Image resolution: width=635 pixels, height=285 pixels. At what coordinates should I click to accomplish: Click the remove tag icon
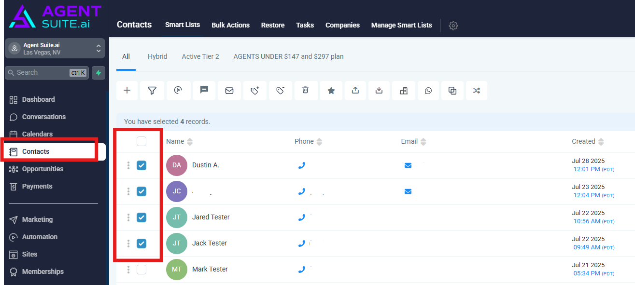coord(280,91)
